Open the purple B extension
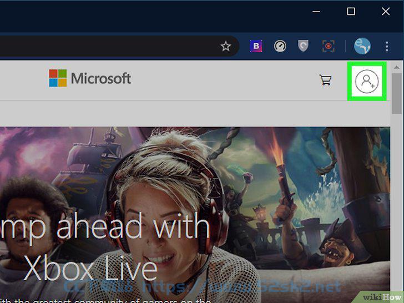This screenshot has height=303, width=404. [256, 46]
